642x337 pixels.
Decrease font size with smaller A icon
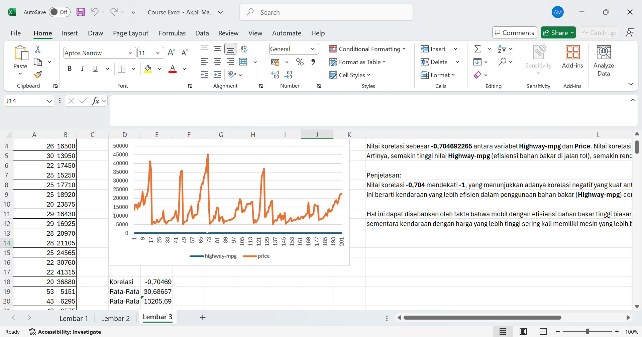coord(185,52)
